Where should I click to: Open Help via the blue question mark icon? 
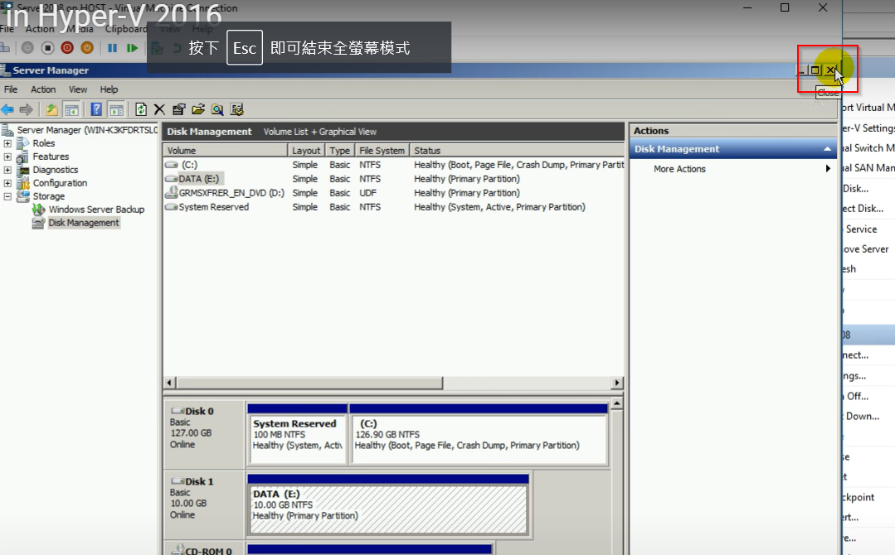pos(96,109)
